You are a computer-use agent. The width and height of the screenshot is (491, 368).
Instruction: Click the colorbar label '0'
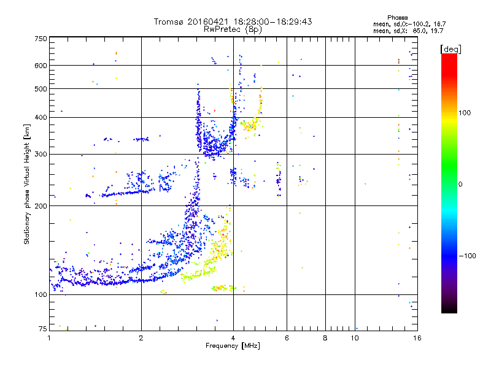pos(460,185)
